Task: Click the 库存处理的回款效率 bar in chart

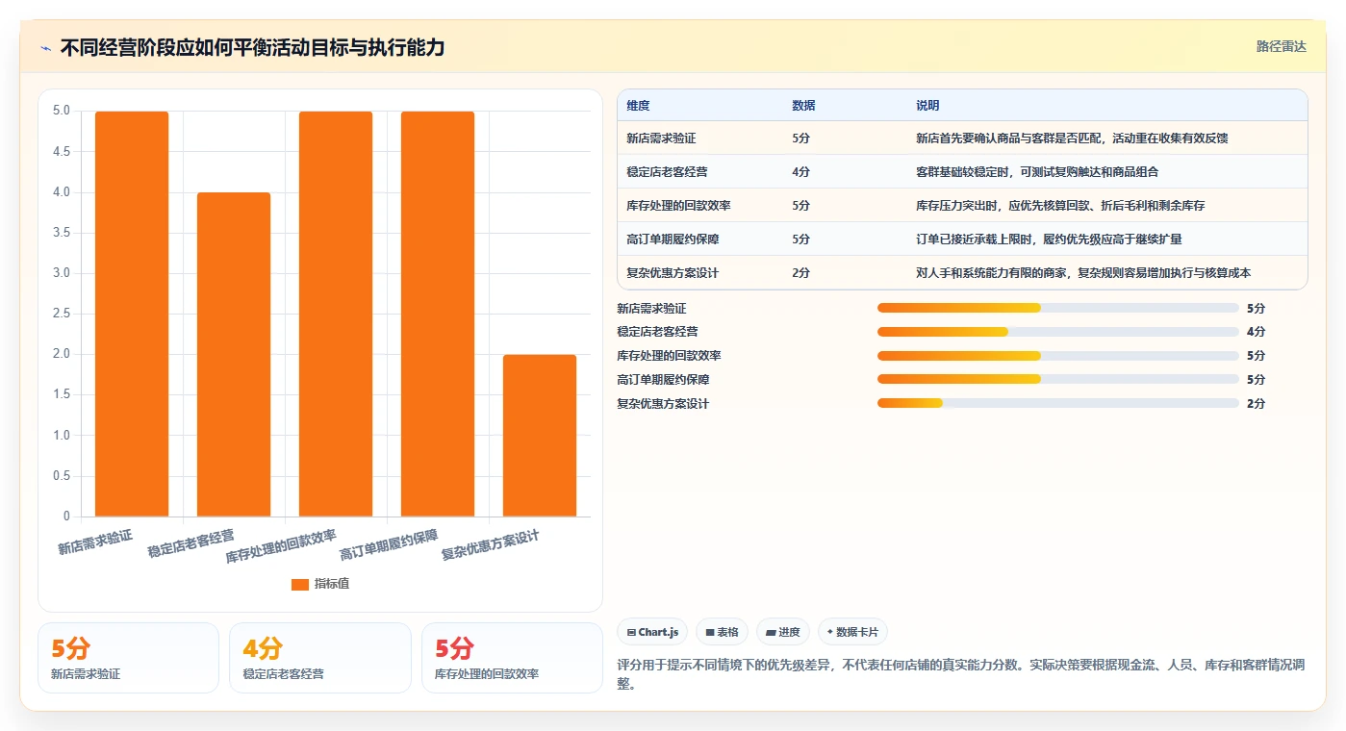Action: point(336,314)
